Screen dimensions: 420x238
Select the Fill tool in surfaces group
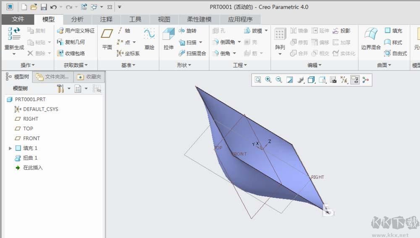pos(393,31)
